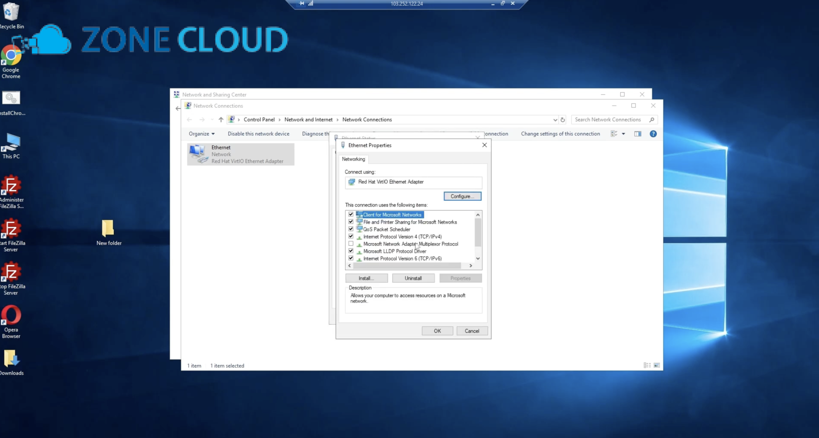Uncheck Client for Microsoft Networks
The height and width of the screenshot is (438, 819).
click(x=351, y=214)
